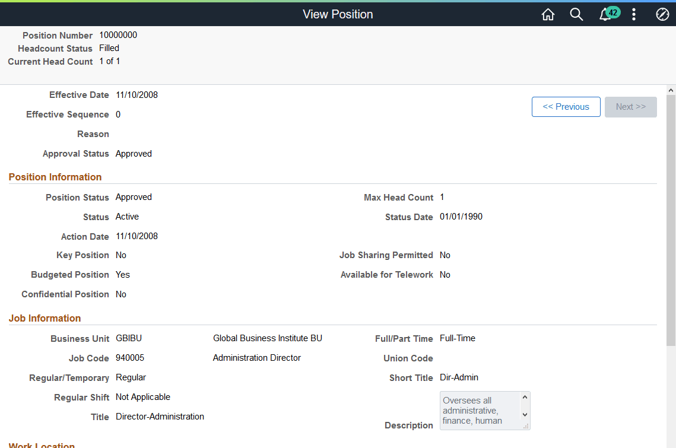This screenshot has width=676, height=448.
Task: Open global Search
Action: 576,14
